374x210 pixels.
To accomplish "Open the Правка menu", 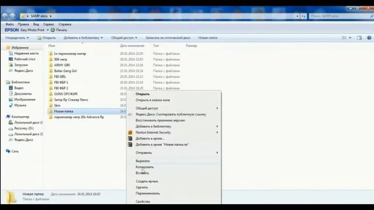I will tap(23, 24).
